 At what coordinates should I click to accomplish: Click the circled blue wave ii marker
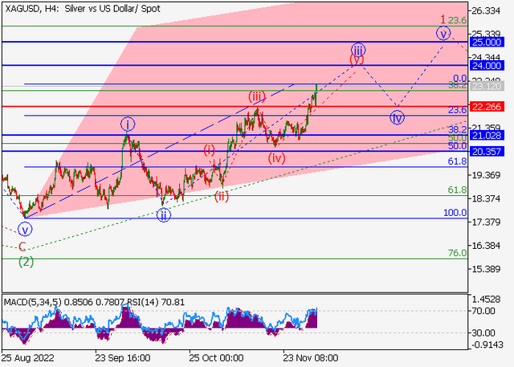[x=164, y=215]
